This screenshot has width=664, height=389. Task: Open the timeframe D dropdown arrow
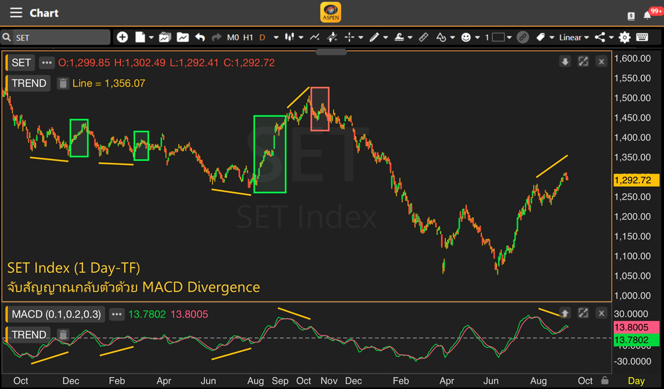[x=276, y=37]
